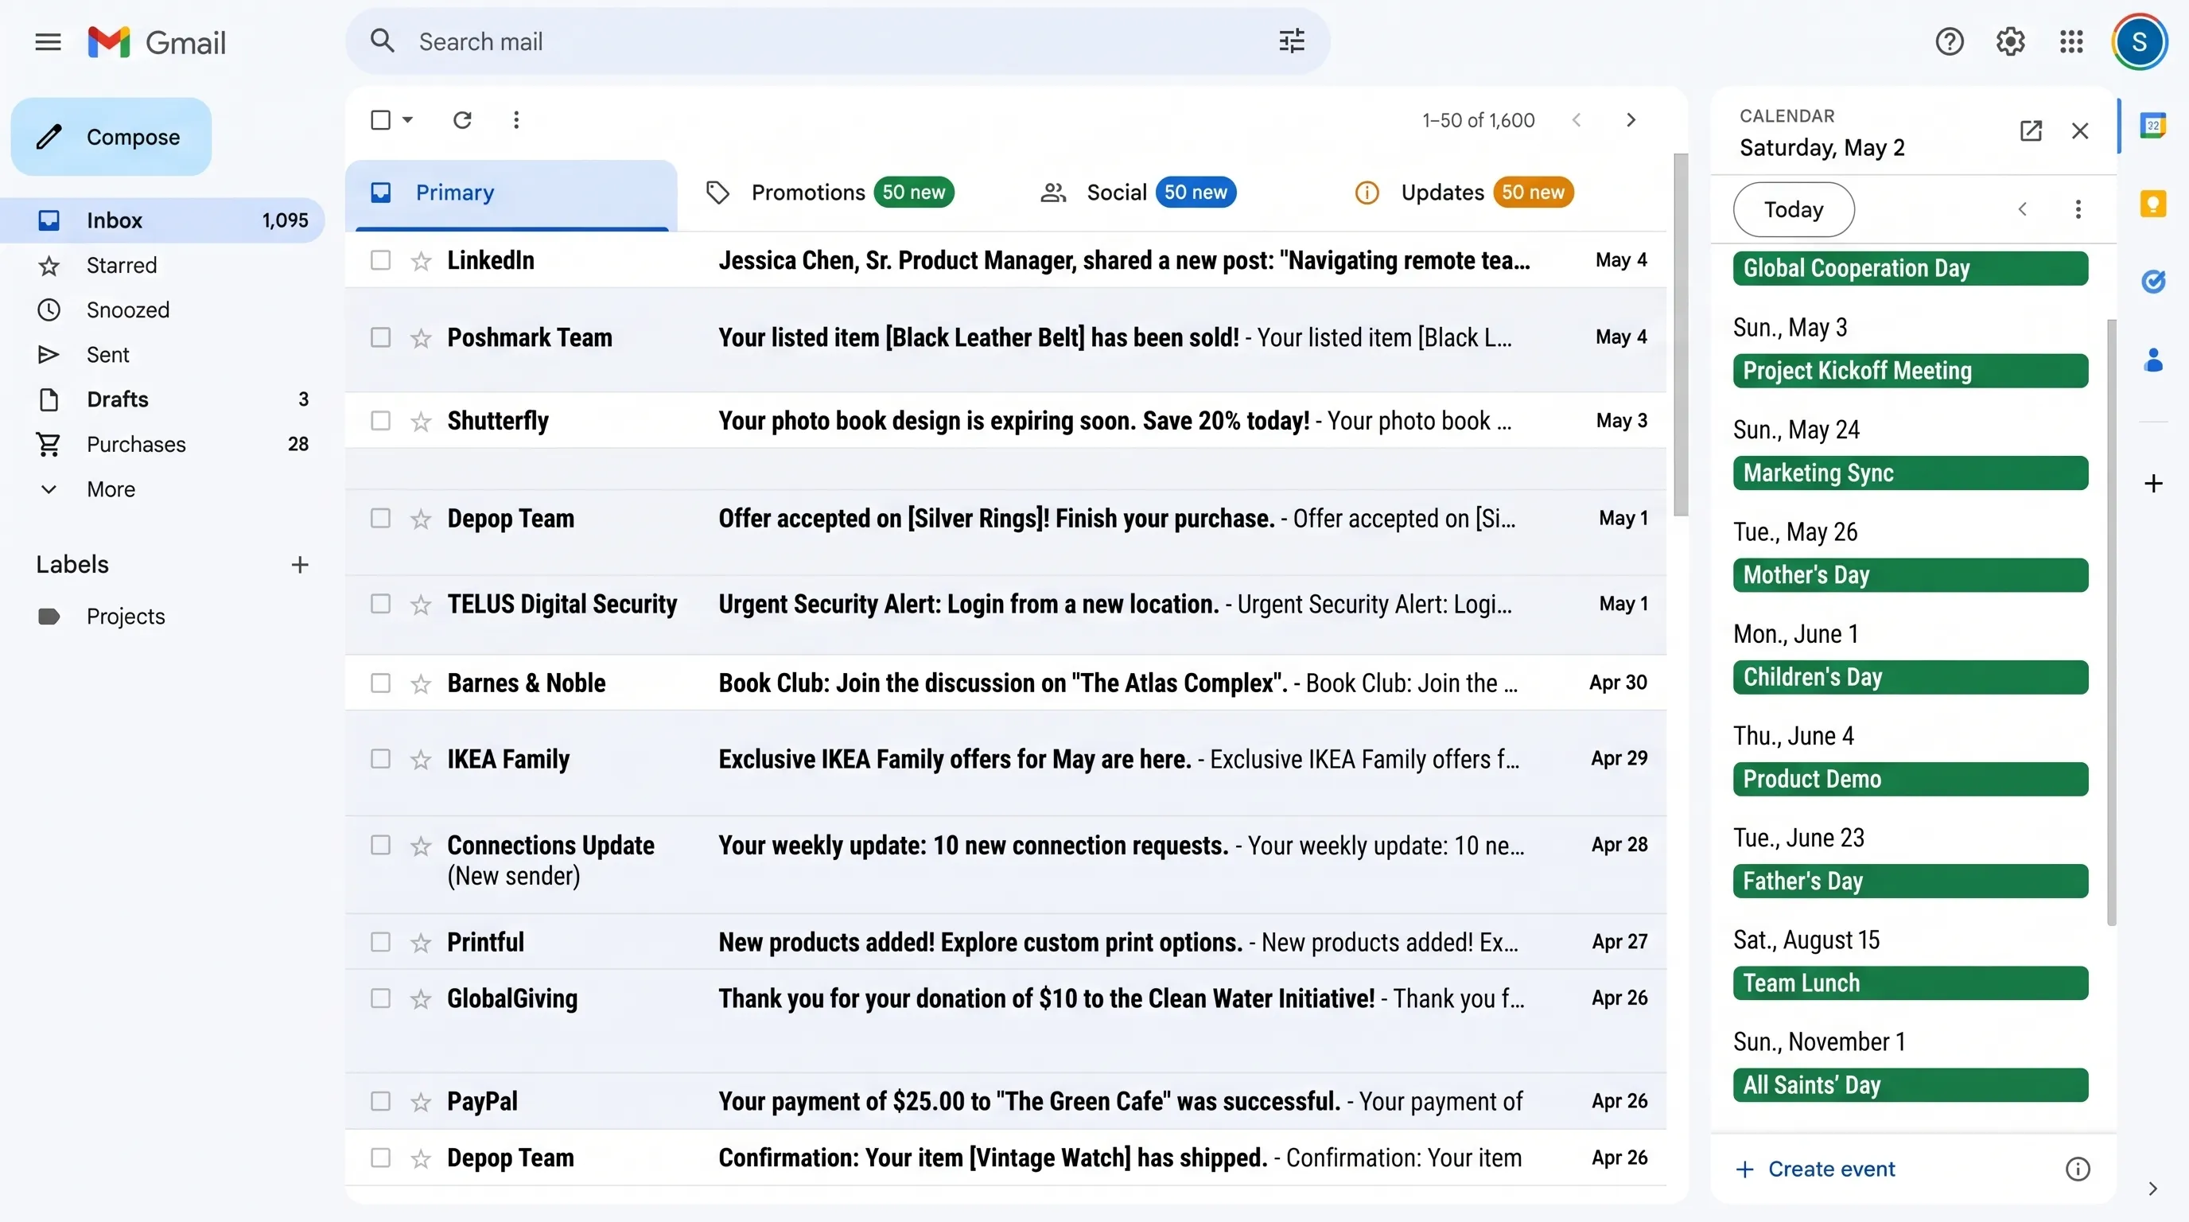2189x1222 pixels.
Task: Open Global Cooperation Day event
Action: (x=1911, y=269)
